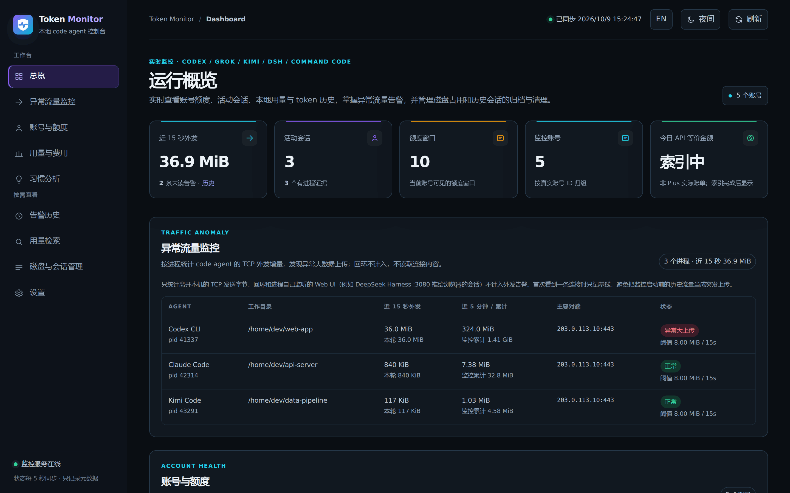Click the Claude Code agent cell
The image size is (790, 493).
189,365
